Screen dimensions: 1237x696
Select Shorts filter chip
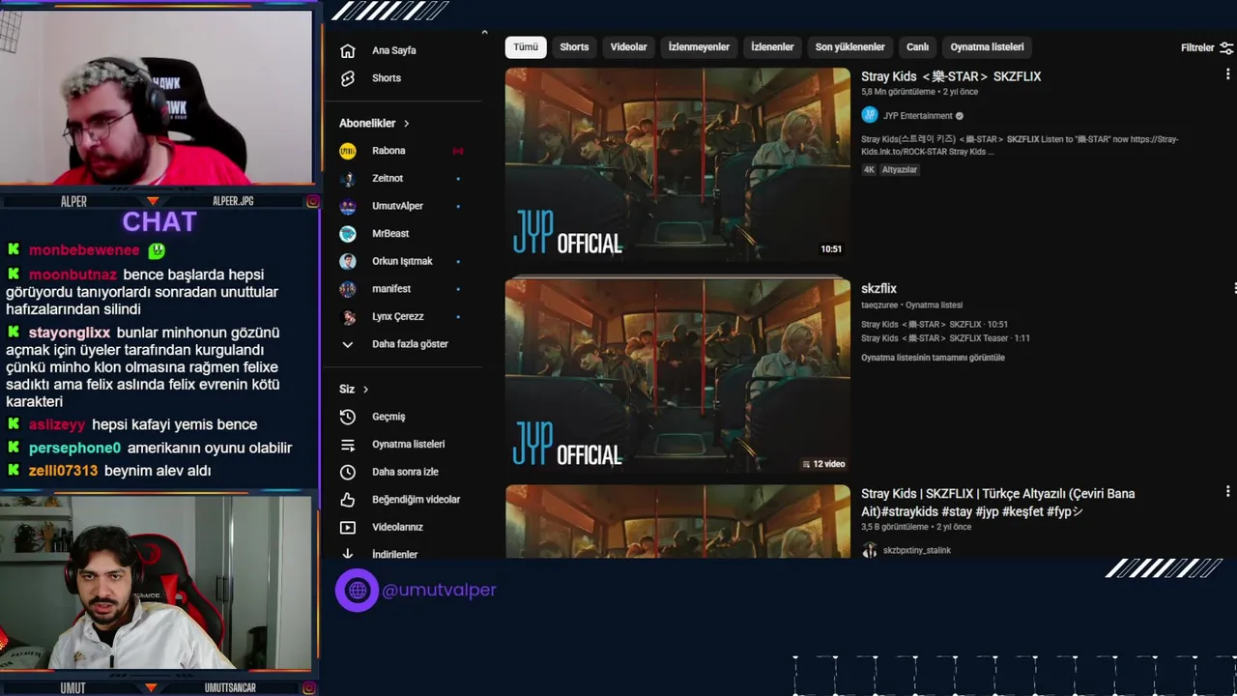(574, 47)
